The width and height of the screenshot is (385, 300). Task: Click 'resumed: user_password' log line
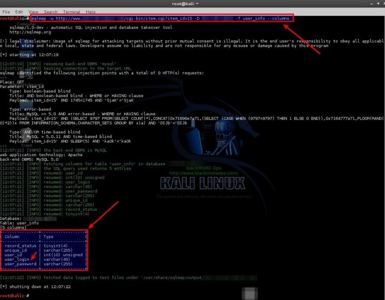coord(49,191)
